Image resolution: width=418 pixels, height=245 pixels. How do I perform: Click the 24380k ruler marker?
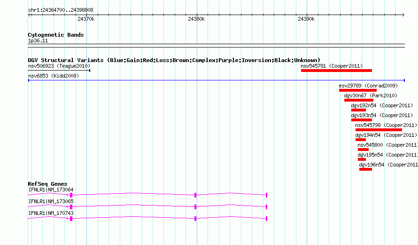[196, 19]
